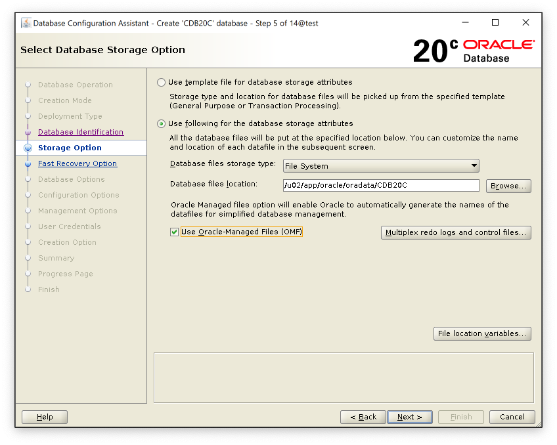Choose 'Use following for database storage attributes'
This screenshot has height=445, width=557.
[162, 123]
